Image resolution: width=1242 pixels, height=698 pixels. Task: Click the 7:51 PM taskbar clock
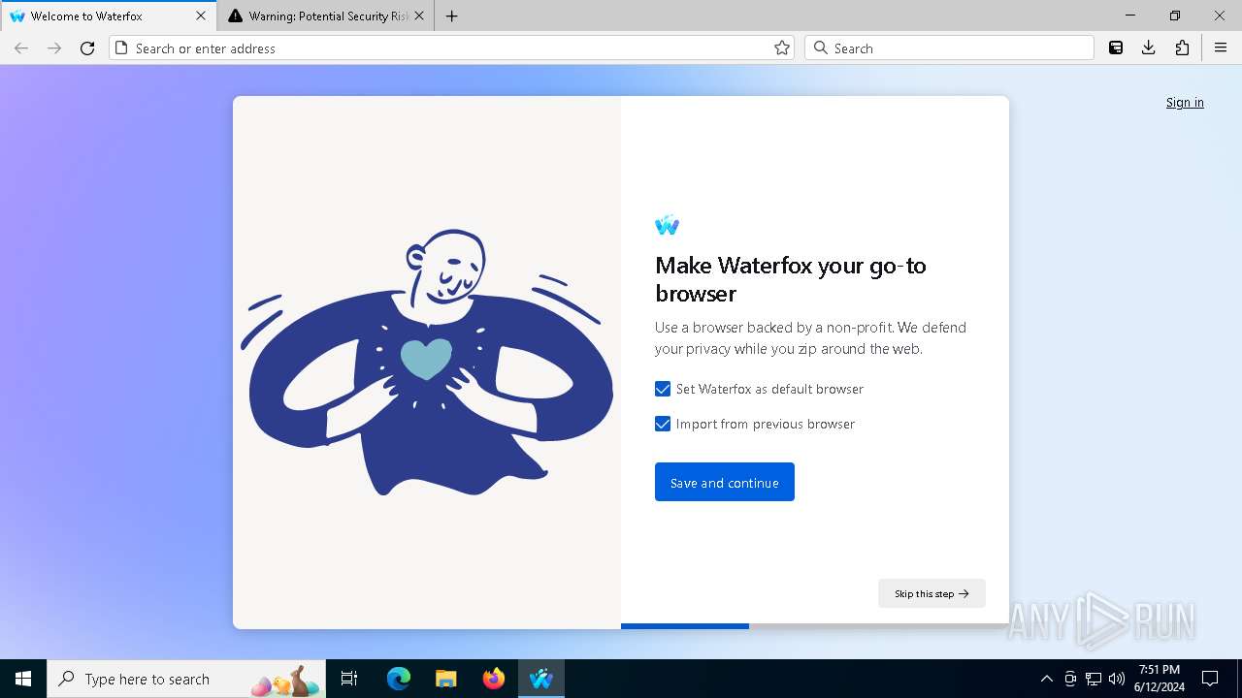[1160, 679]
